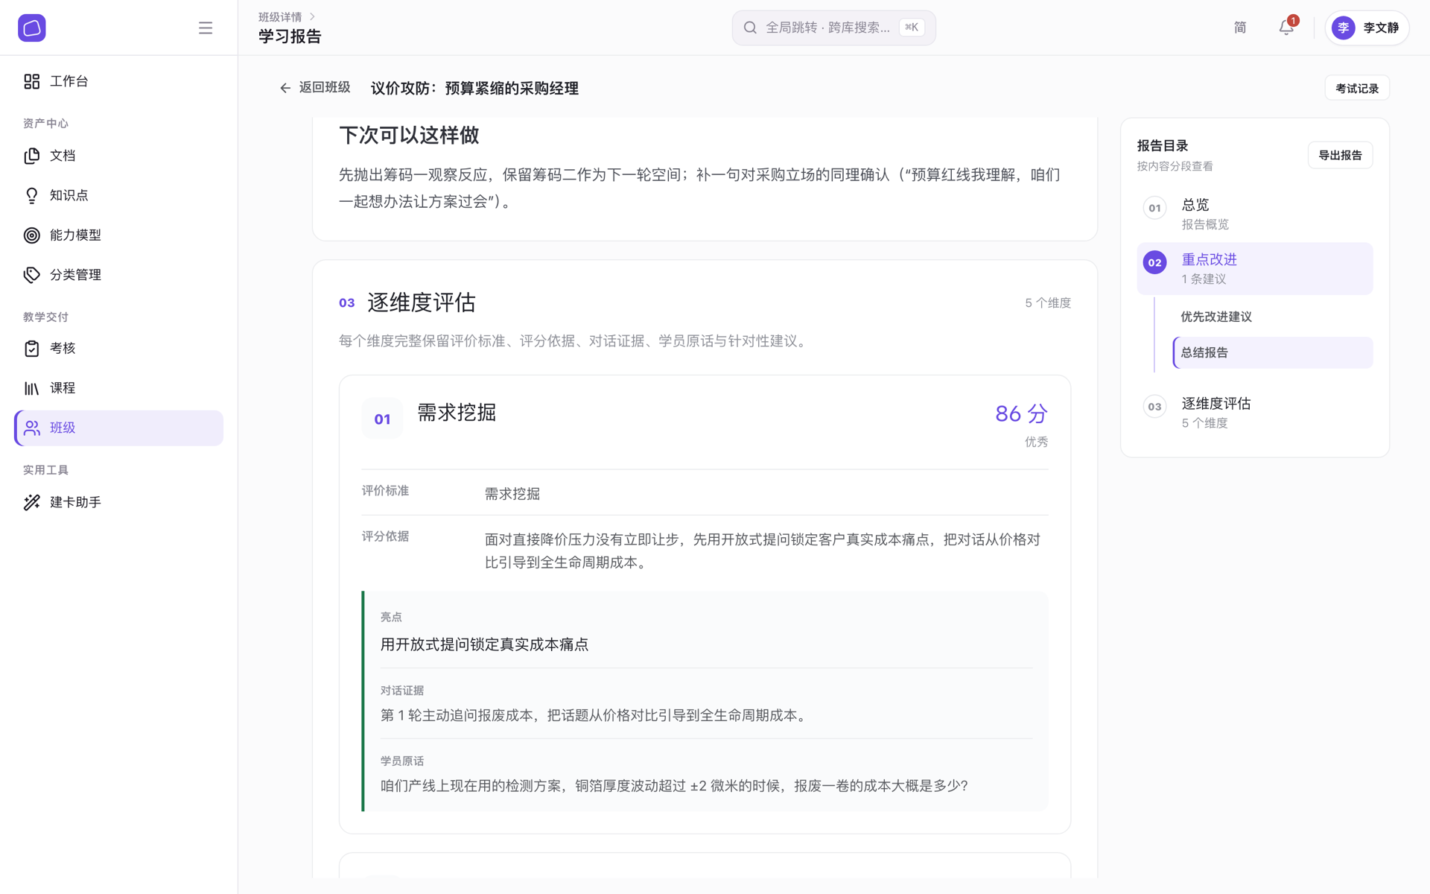
Task: Navigate to 能力模型 menu item
Action: tap(119, 235)
